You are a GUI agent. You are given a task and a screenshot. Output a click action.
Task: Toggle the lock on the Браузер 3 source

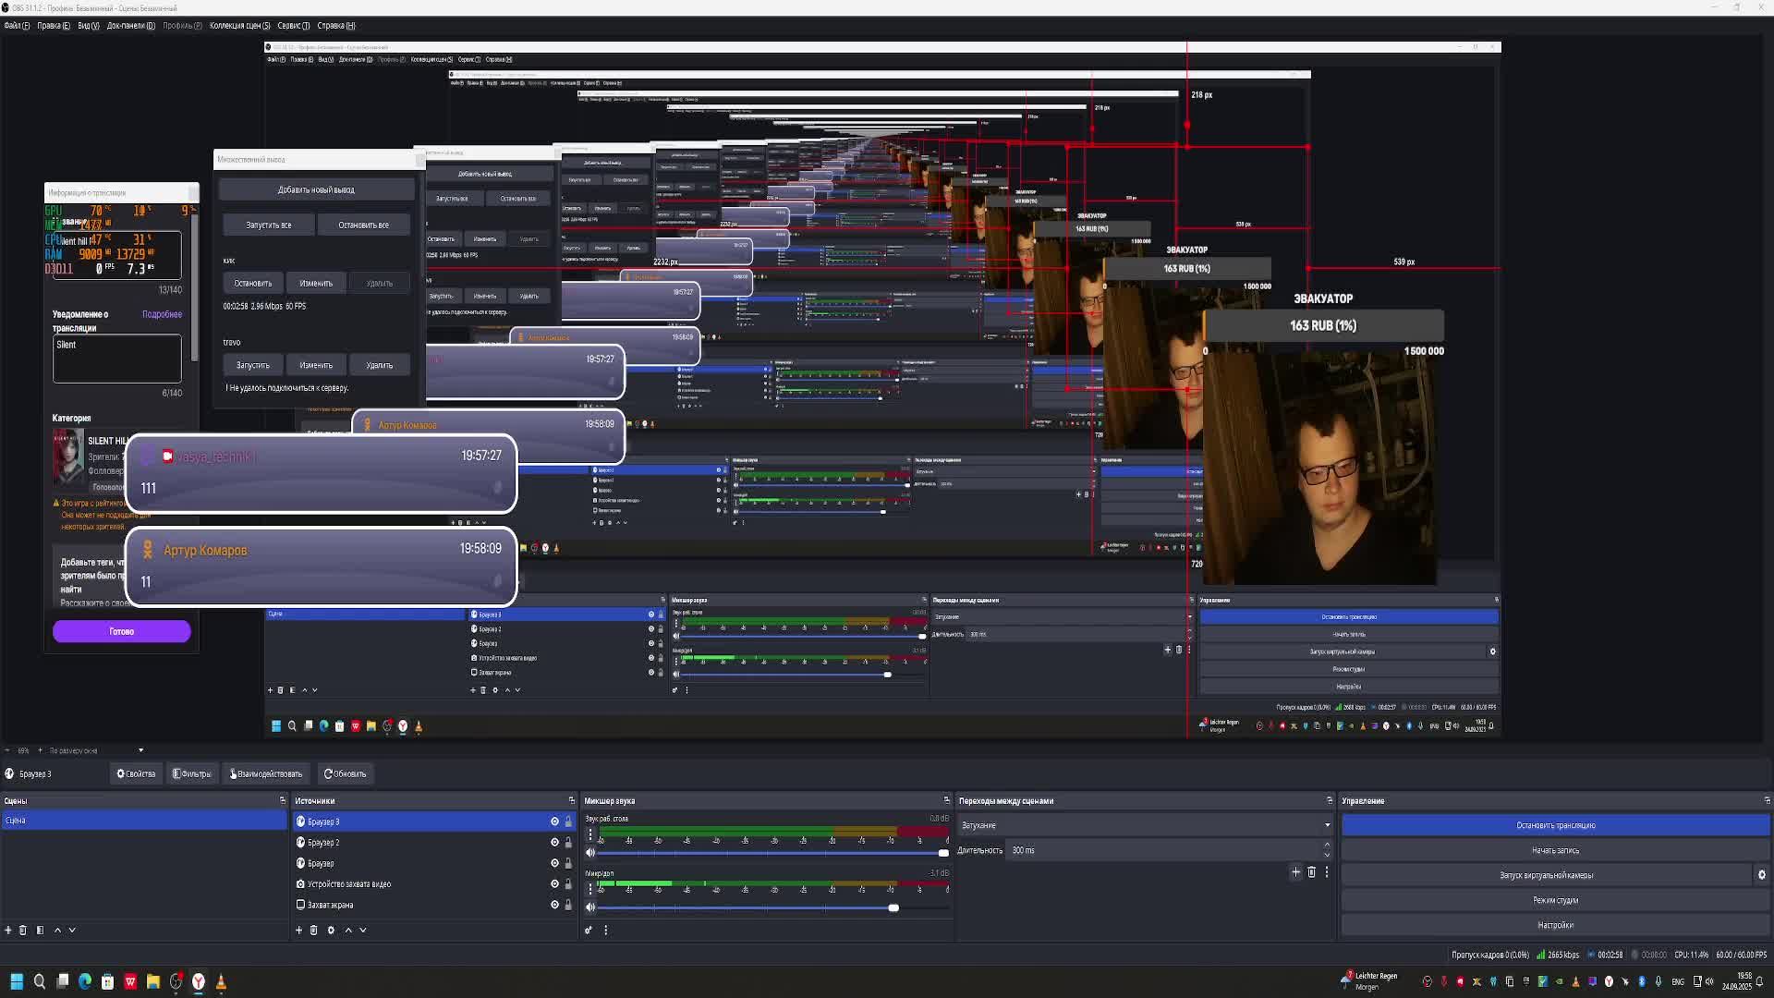[x=568, y=822]
